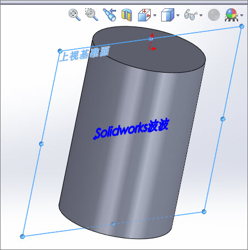Activate the Section View tool
248x250 pixels.
pyautogui.click(x=126, y=15)
